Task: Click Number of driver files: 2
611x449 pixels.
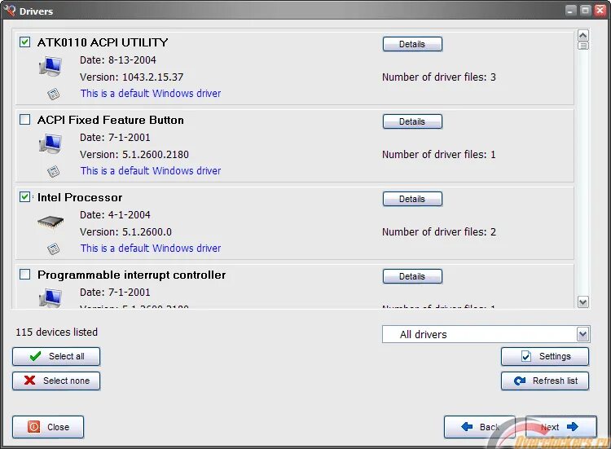Action: click(439, 232)
